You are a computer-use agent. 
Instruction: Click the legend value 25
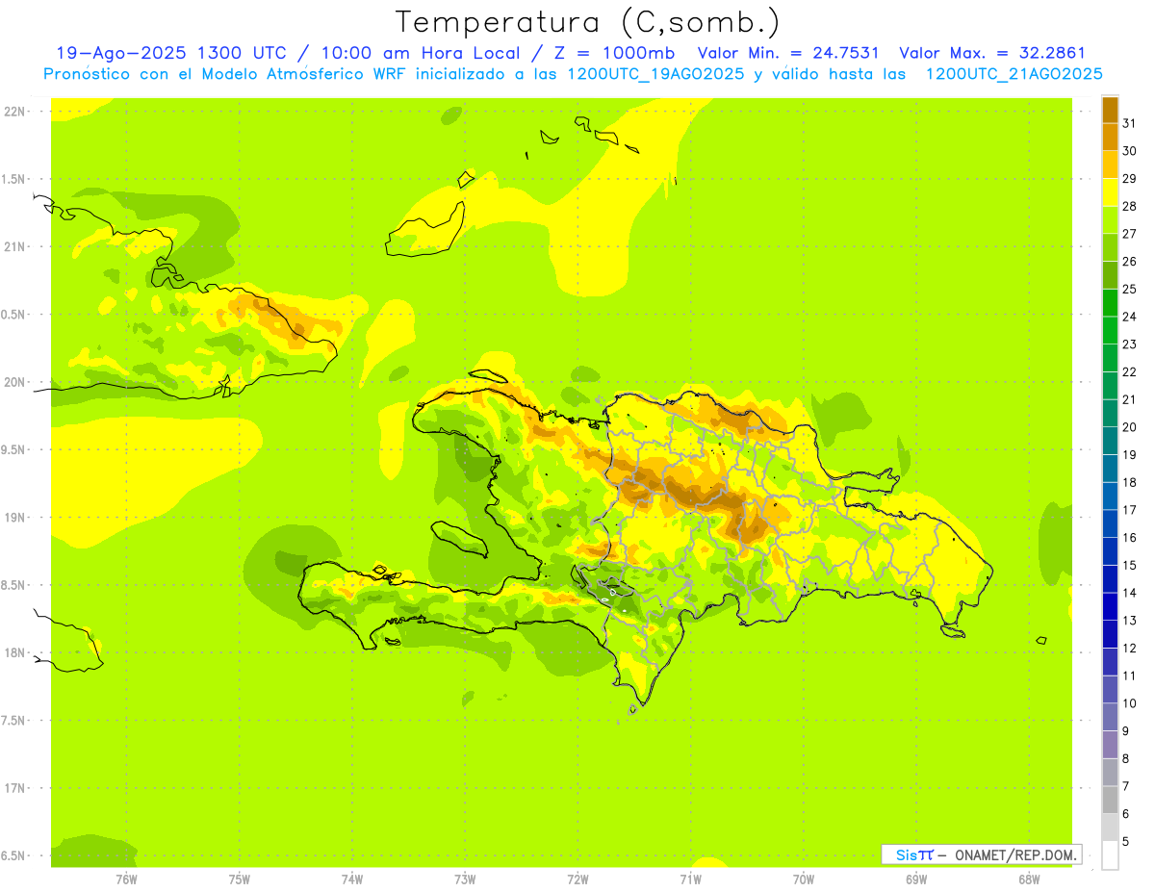(1130, 289)
